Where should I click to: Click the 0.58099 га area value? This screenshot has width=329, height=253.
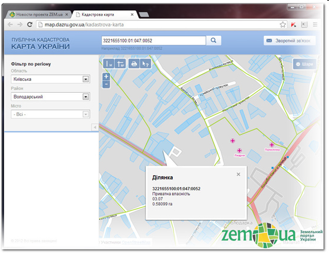point(162,204)
